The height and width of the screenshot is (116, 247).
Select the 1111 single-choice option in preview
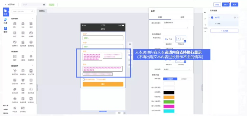pyautogui.click(x=112, y=56)
